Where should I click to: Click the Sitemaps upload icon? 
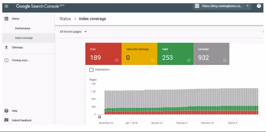[x=6, y=48]
